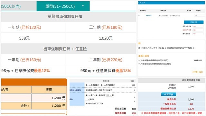Open the 重型 tab dropdown arrow
This screenshot has height=116, width=206.
[83, 6]
